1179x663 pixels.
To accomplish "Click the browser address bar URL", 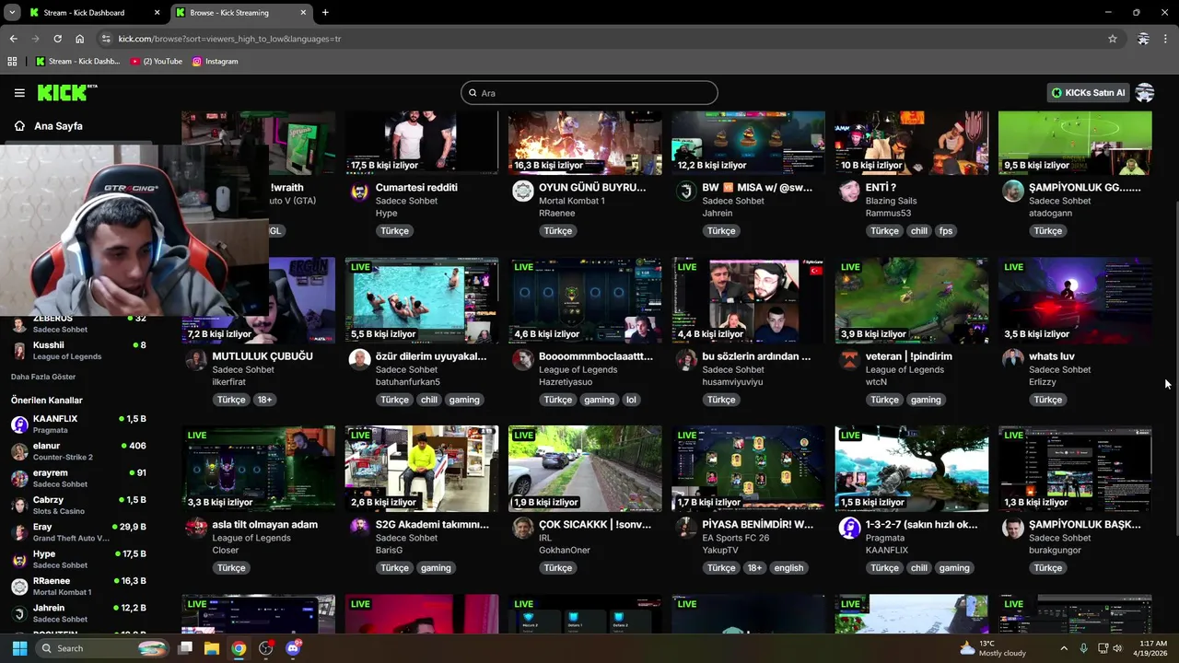I will click(230, 39).
